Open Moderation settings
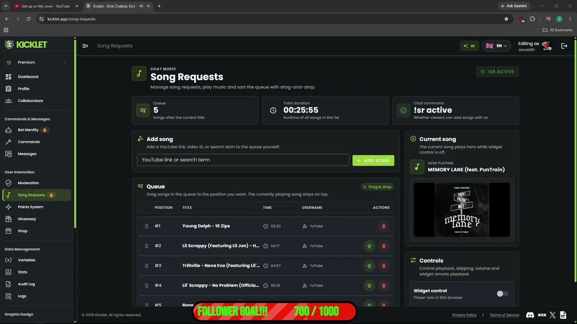Screen dimensions: 577x324 [x=28, y=183]
